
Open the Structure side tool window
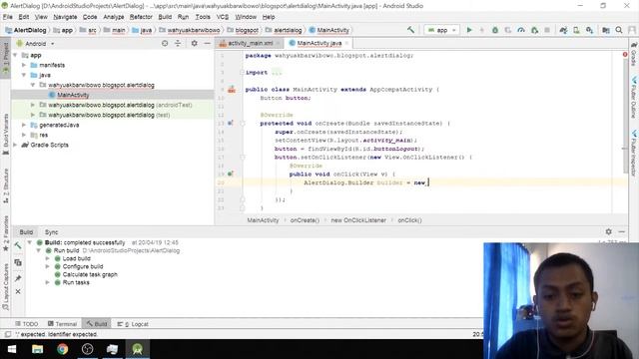click(6, 185)
